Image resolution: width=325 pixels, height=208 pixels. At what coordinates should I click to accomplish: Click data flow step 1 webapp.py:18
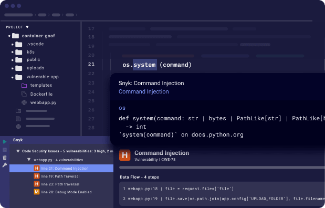click(x=179, y=189)
